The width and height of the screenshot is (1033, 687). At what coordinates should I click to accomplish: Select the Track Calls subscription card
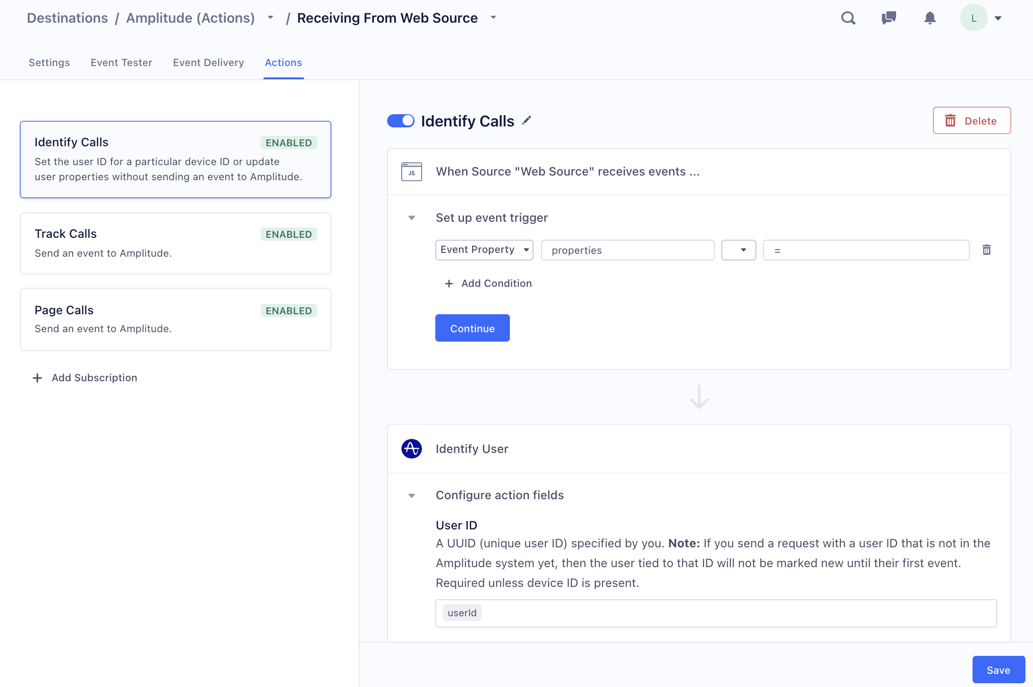coord(175,243)
